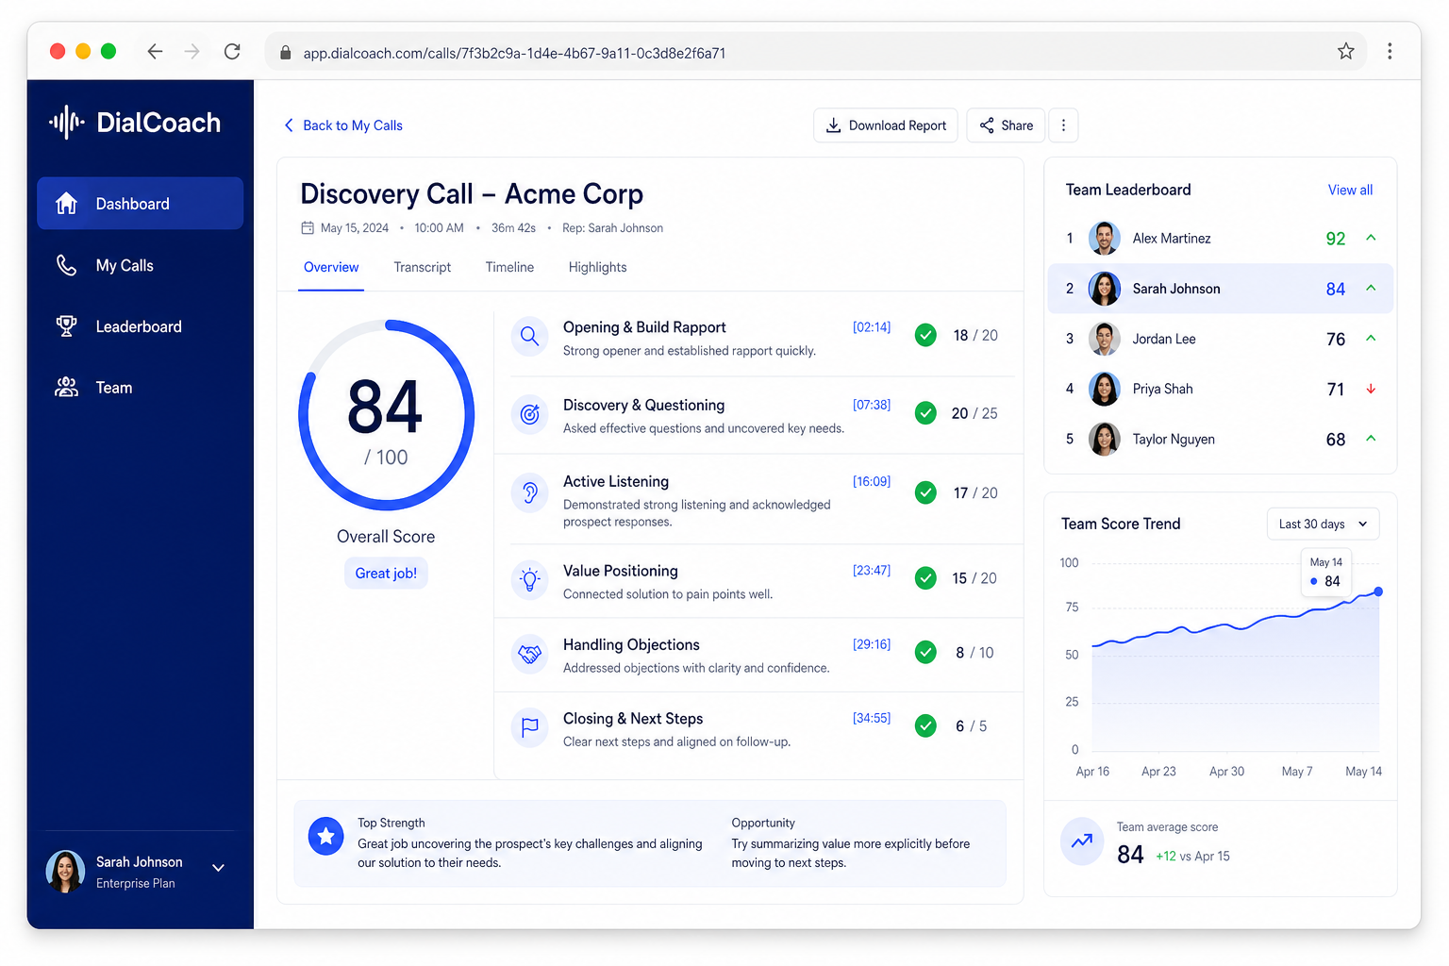Click the Closing & Next Steps flag icon
The image size is (1449, 966).
(x=530, y=727)
